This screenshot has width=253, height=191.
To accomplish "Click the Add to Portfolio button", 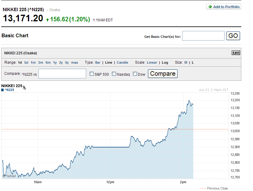I will coord(224,7).
